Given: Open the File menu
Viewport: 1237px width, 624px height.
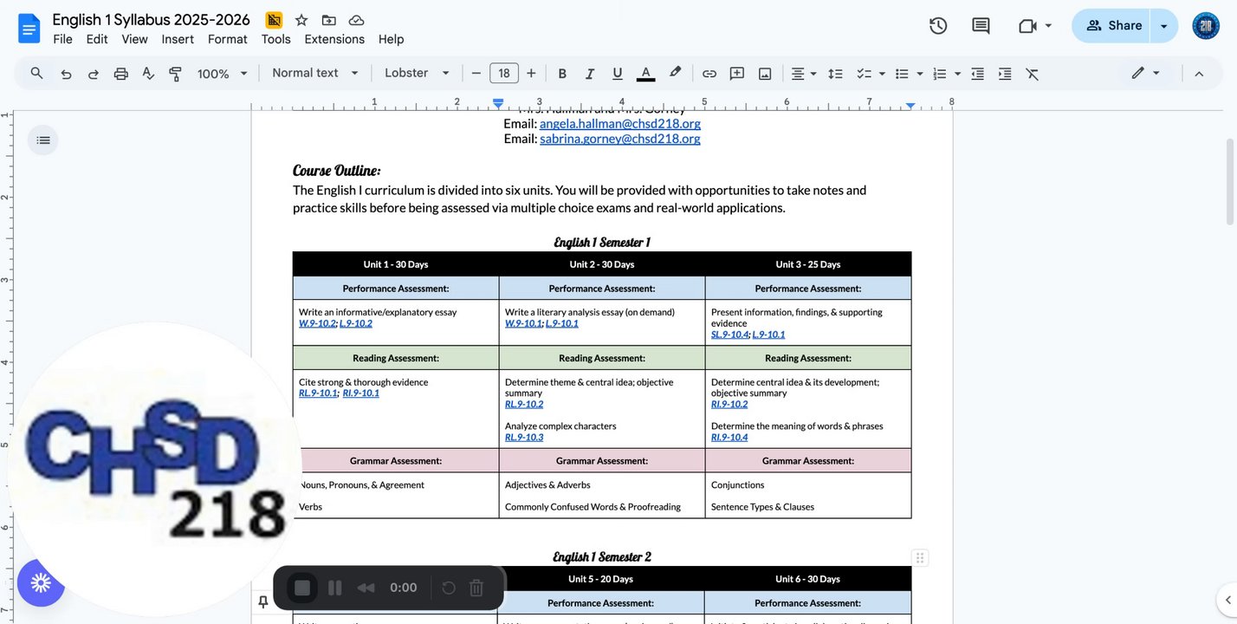Looking at the screenshot, I should coord(62,39).
